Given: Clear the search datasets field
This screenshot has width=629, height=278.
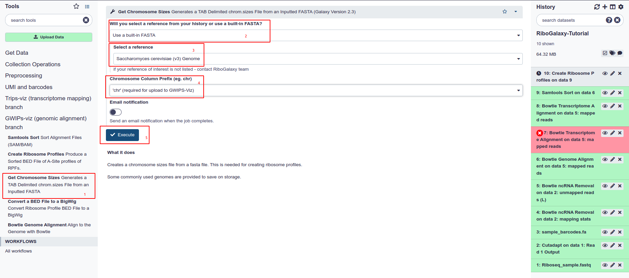Looking at the screenshot, I should coord(617,20).
